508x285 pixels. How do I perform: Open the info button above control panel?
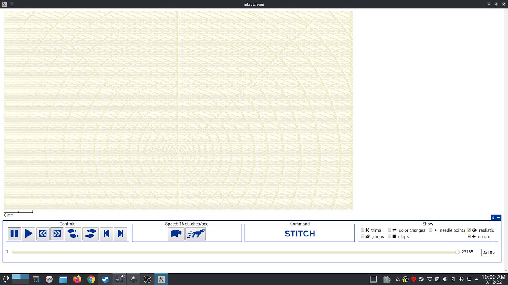[x=493, y=217]
